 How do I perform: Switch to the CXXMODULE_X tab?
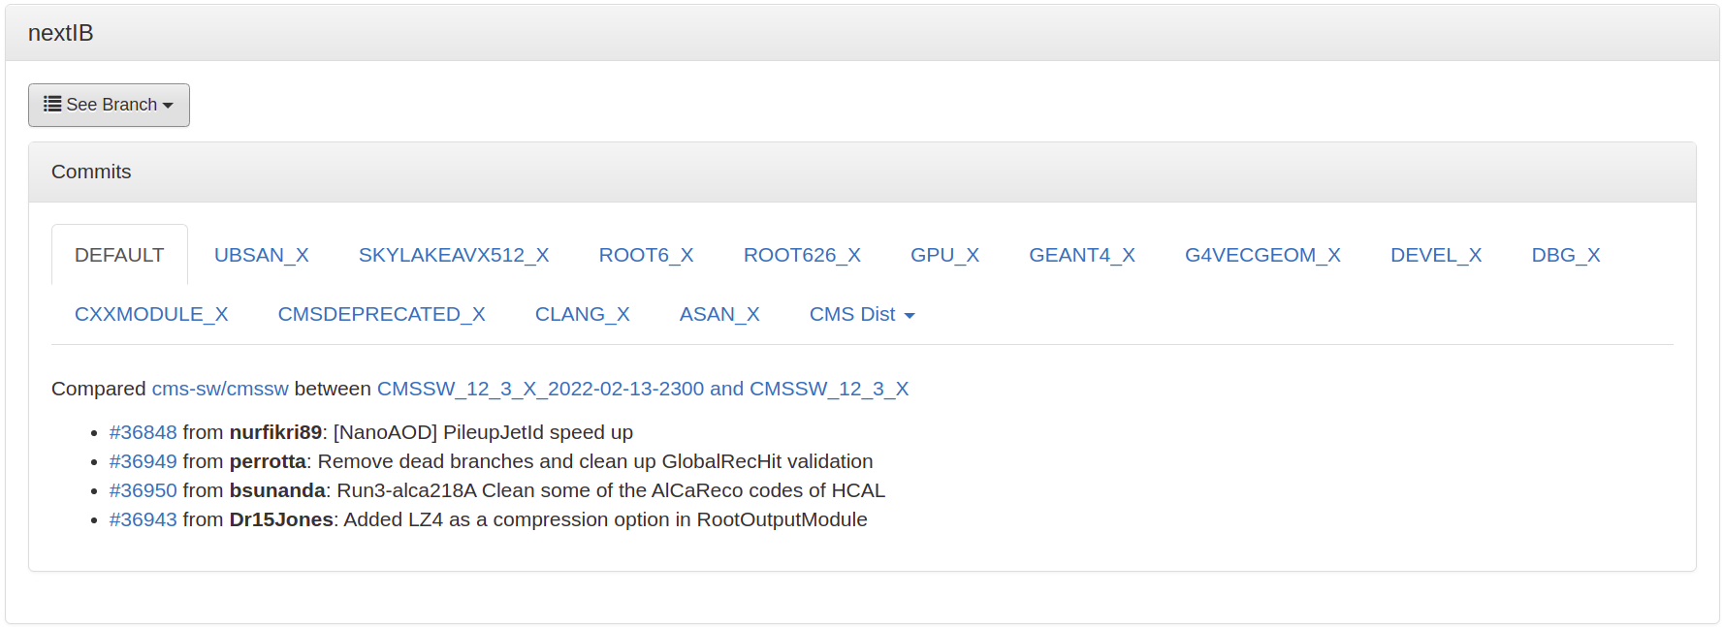[x=151, y=315]
